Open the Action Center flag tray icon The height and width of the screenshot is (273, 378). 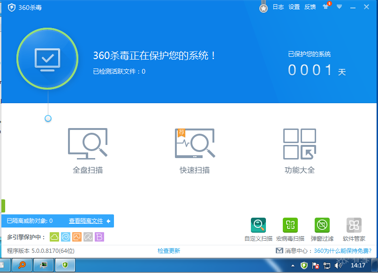pos(315,265)
